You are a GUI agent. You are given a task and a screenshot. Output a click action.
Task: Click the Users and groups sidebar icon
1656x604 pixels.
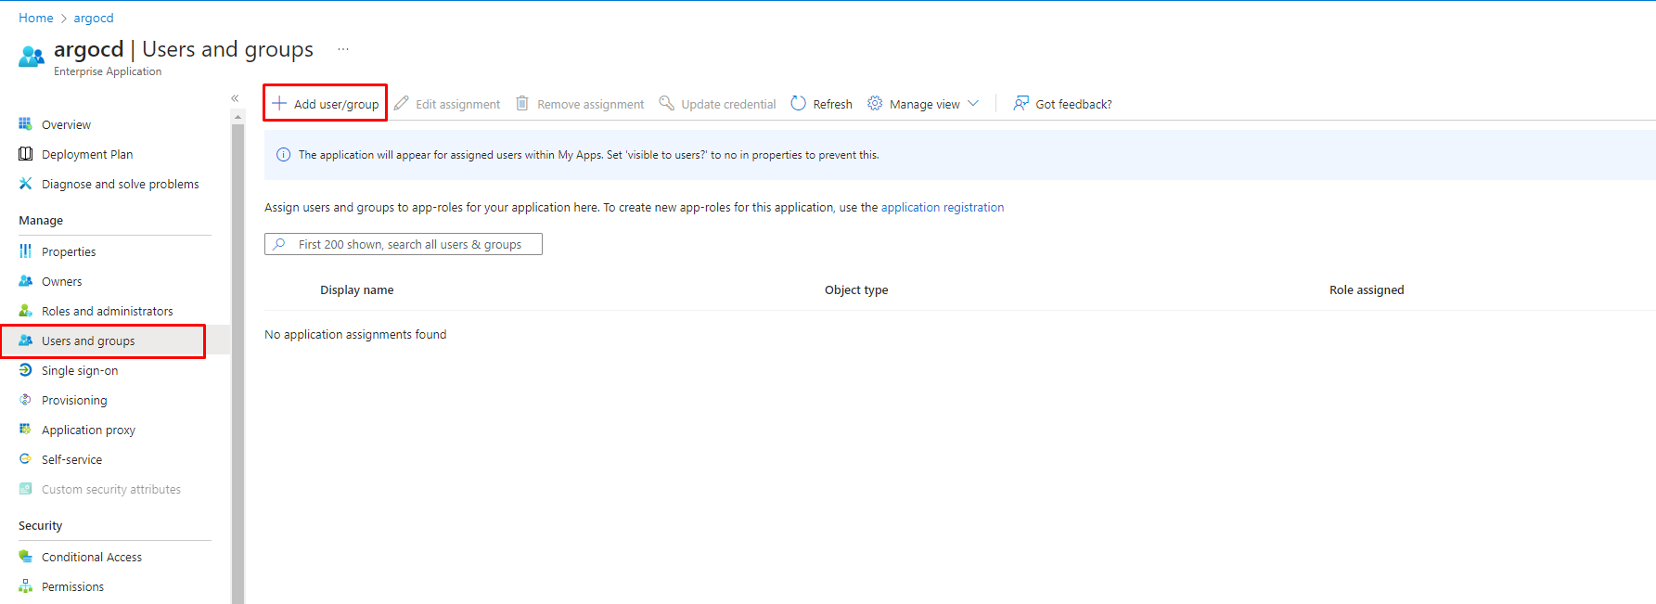tap(25, 341)
